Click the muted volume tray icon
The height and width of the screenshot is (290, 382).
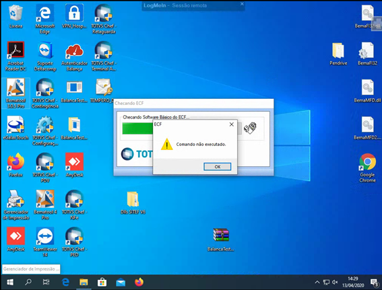[x=335, y=282]
